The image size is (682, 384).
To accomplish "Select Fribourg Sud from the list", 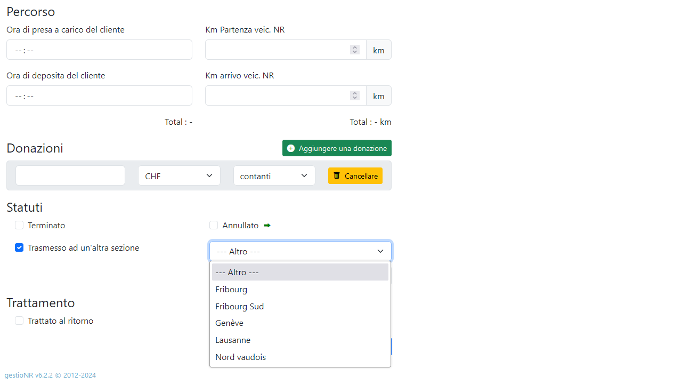I will pos(240,306).
